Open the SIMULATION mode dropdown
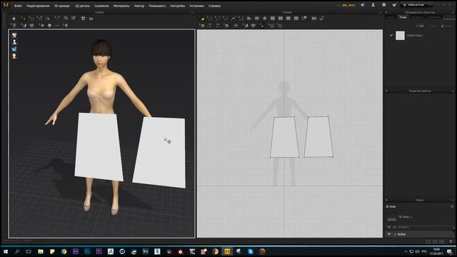 pyautogui.click(x=431, y=5)
